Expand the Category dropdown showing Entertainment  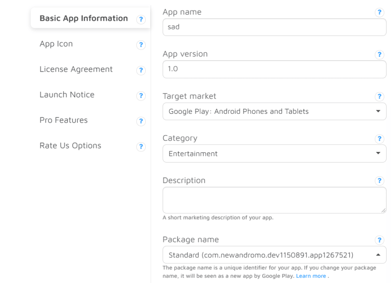pyautogui.click(x=274, y=154)
